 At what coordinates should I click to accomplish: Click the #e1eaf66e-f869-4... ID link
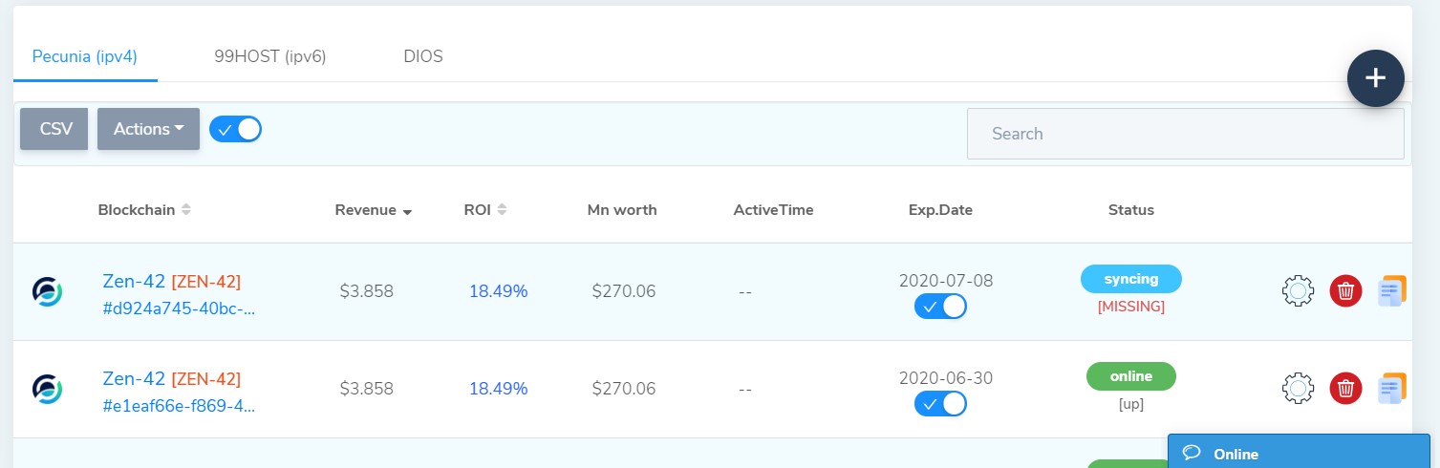click(179, 406)
